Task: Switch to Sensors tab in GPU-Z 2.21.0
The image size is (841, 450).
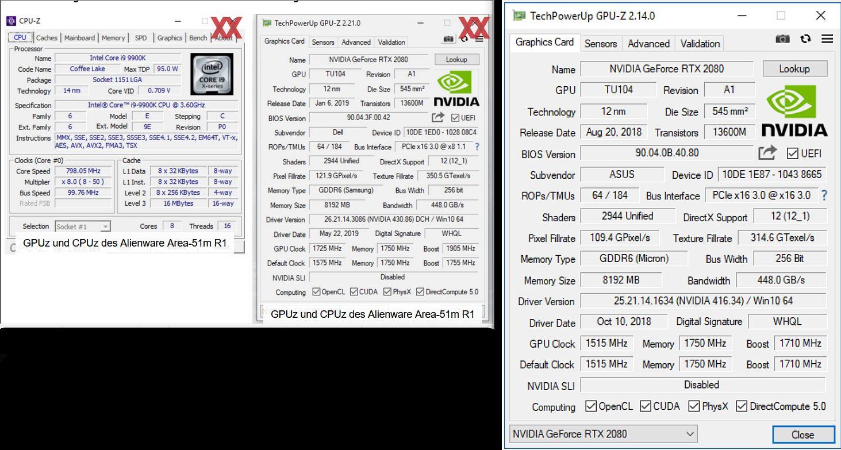Action: 323,42
